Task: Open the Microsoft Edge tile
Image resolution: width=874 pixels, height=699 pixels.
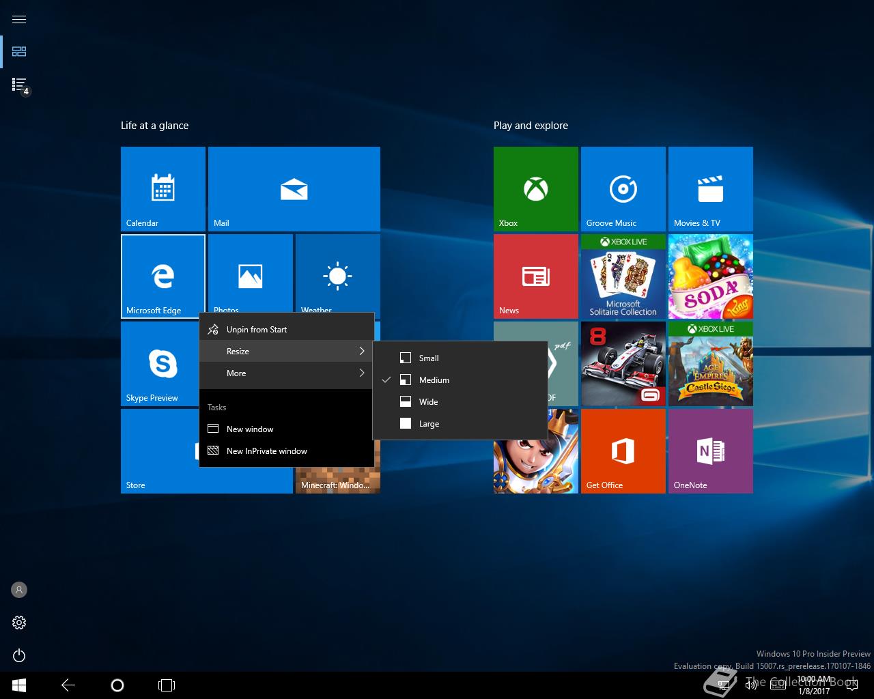Action: pos(163,276)
